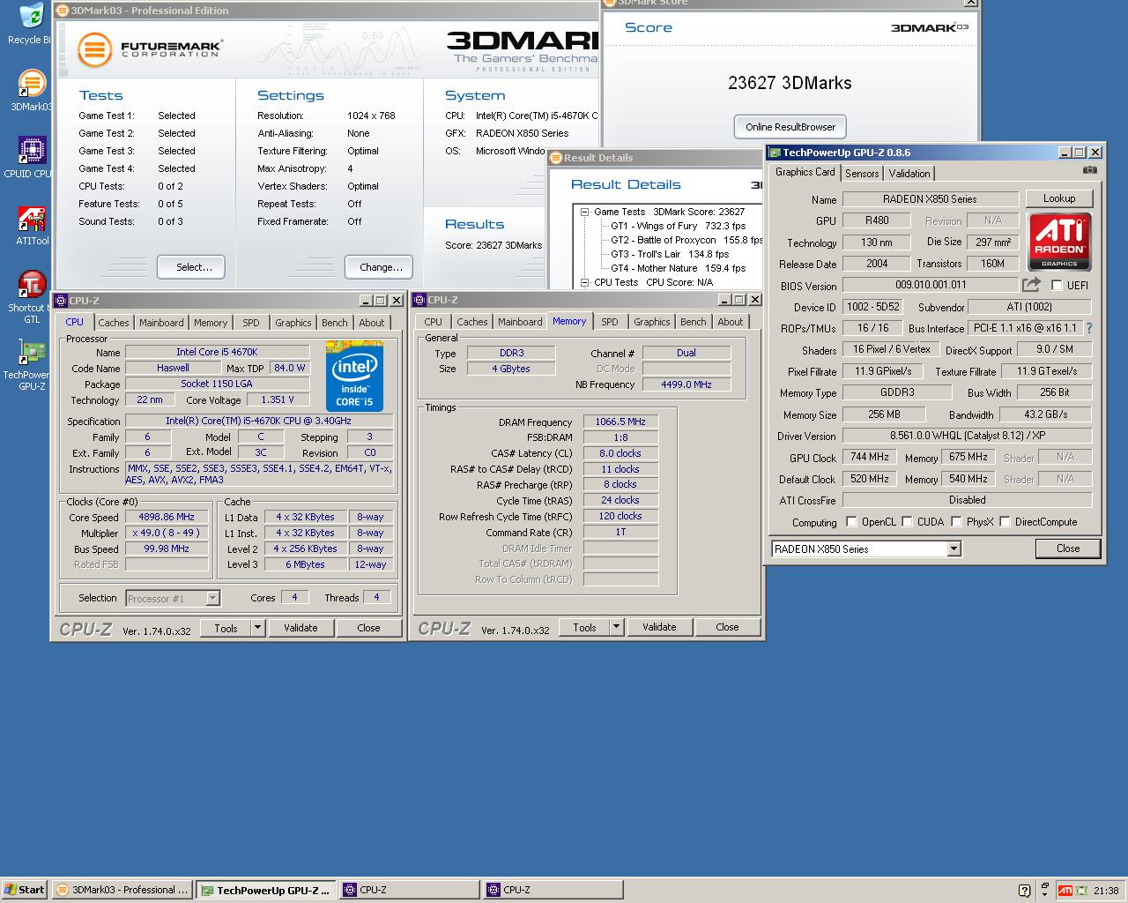Click the Intel Core i5 logo in CPU-Z

click(x=354, y=376)
